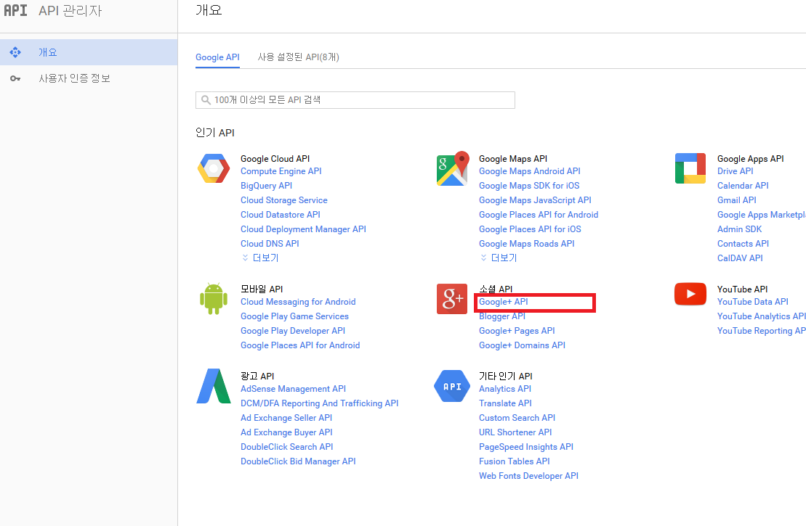Screen dimensions: 806x526
Task: Open 개요 in the left sidebar
Action: point(48,52)
